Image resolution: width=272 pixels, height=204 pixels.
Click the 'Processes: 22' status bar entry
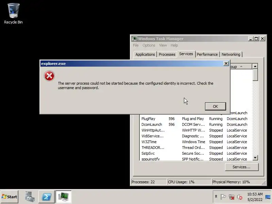pyautogui.click(x=149, y=182)
